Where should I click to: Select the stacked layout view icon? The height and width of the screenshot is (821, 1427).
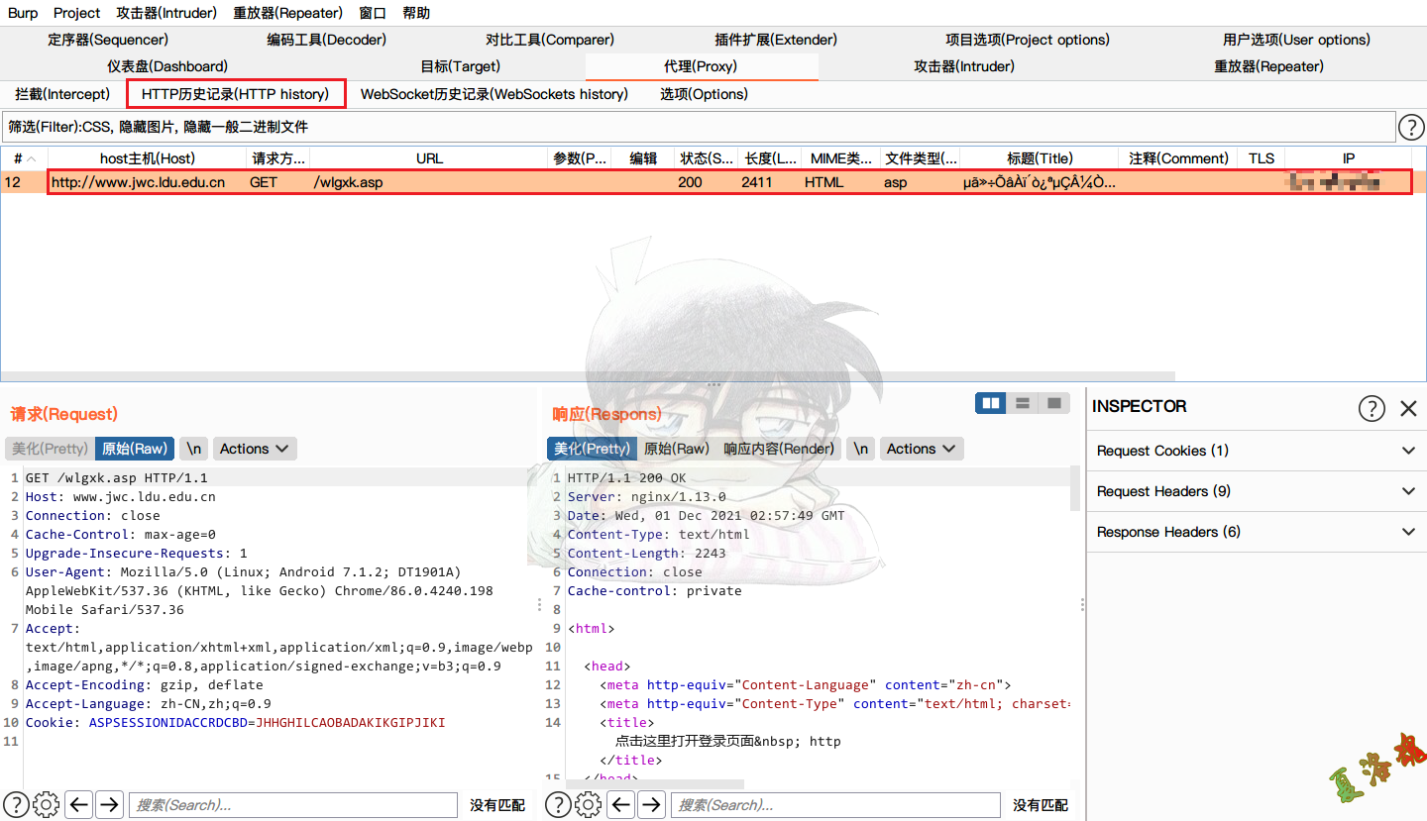pos(1022,403)
